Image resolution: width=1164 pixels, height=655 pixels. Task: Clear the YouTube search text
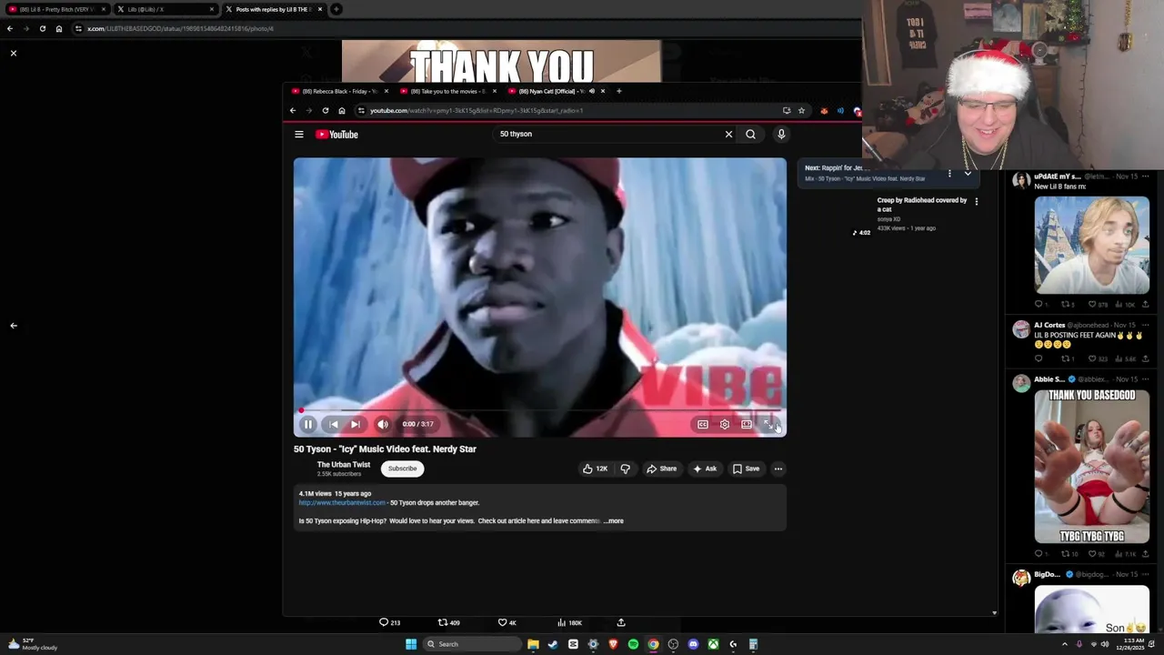tap(728, 135)
